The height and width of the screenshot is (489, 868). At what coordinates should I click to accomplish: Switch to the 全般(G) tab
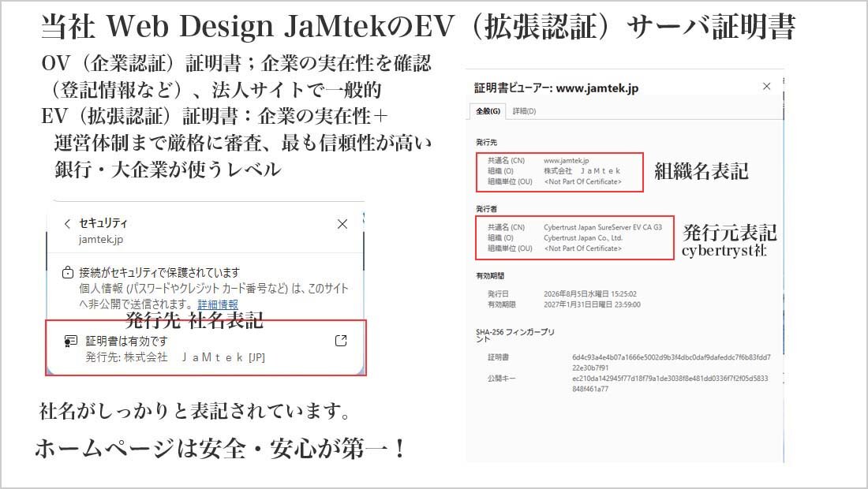coord(488,111)
